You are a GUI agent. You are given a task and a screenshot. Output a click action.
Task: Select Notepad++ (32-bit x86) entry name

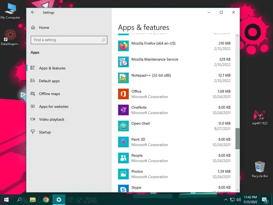[151, 75]
